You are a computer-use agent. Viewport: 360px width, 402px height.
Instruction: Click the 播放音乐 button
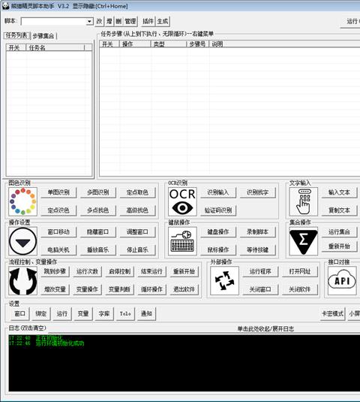(x=98, y=249)
